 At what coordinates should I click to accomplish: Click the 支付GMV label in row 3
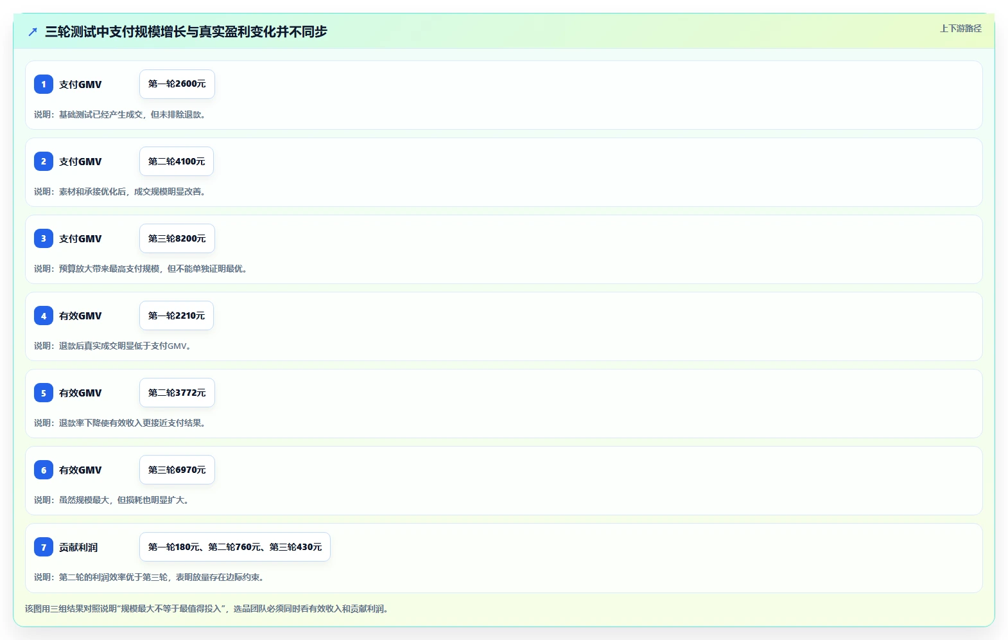80,238
